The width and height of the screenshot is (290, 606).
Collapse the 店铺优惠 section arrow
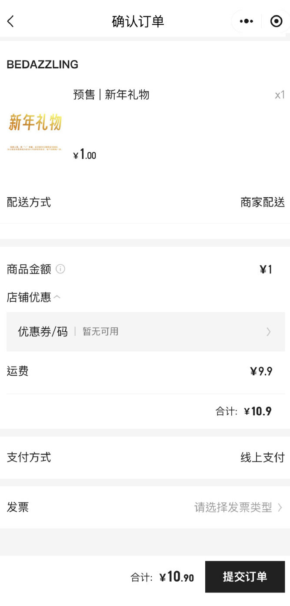57,297
